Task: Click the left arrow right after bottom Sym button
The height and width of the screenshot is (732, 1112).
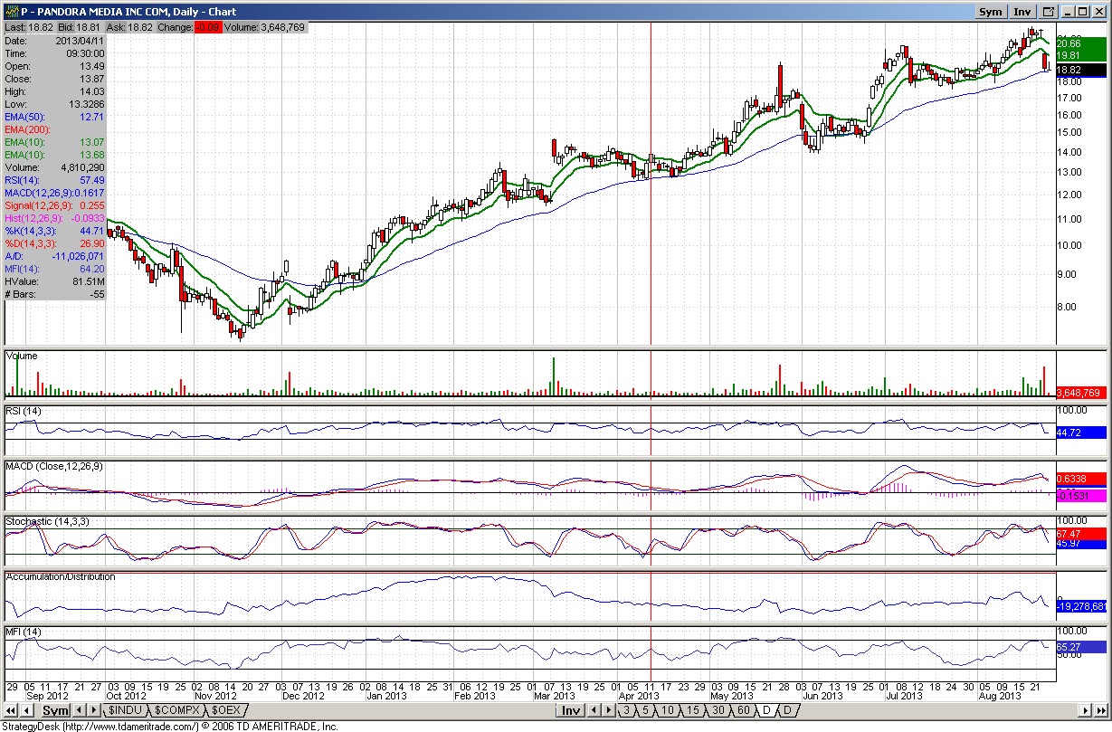Action: tap(79, 710)
